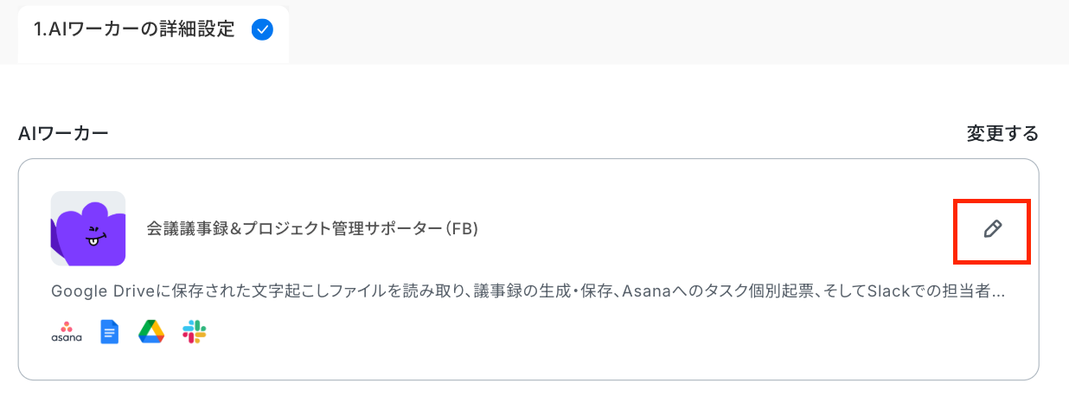
Task: Click the 変更する link
Action: tap(1002, 134)
